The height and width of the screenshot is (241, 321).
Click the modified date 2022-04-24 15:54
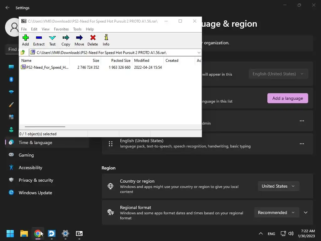coord(148,67)
